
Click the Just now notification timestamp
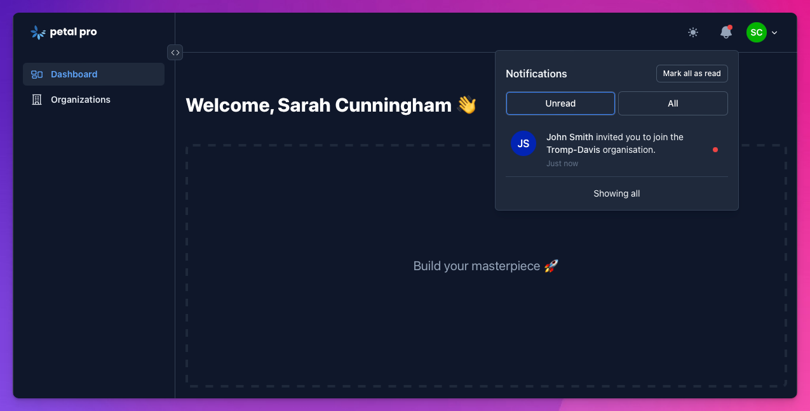(x=562, y=164)
